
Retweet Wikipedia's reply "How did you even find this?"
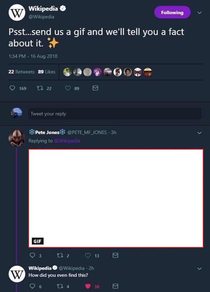point(60,286)
